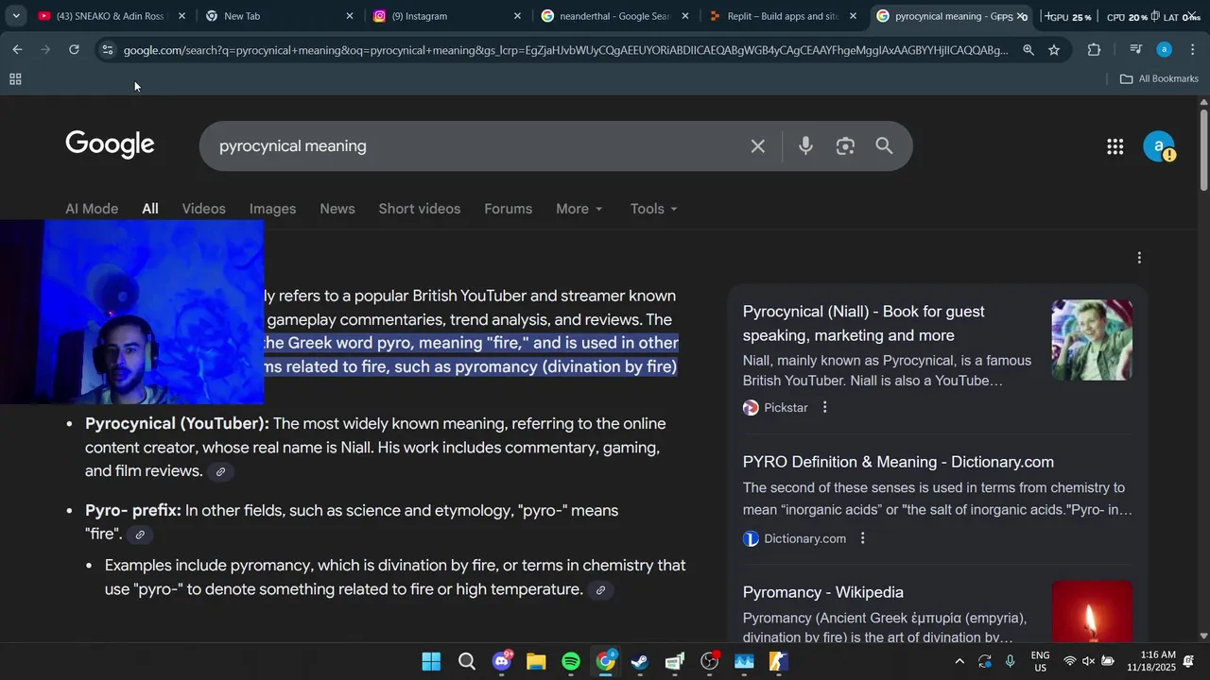The image size is (1210, 680).
Task: Clear the search box with the X icon
Action: (x=757, y=146)
